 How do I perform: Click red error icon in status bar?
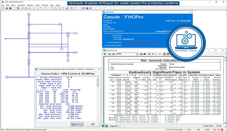[x=222, y=130]
